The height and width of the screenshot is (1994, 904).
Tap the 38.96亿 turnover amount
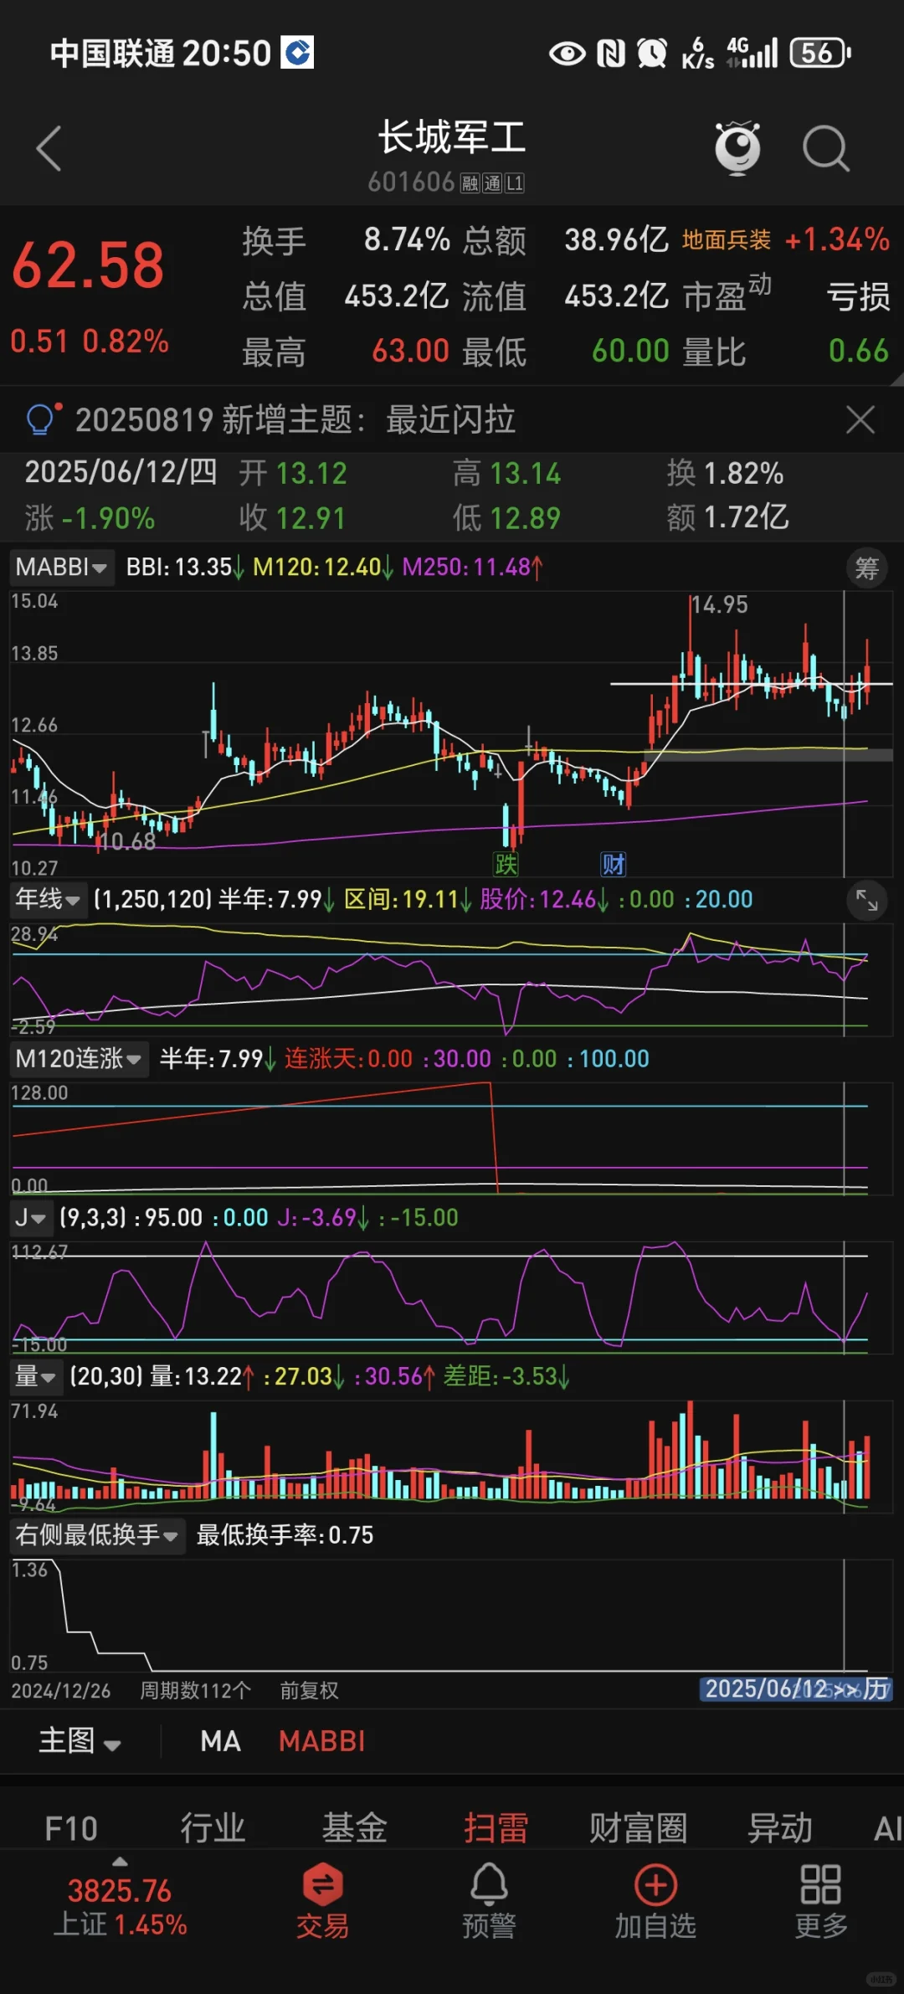[x=616, y=240]
